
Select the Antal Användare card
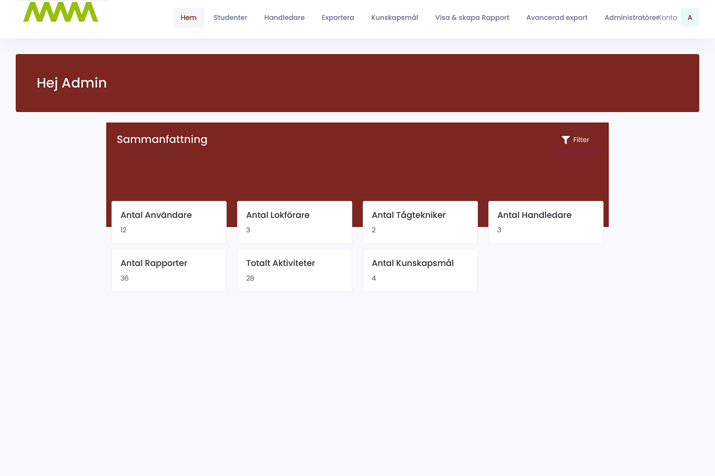[169, 222]
